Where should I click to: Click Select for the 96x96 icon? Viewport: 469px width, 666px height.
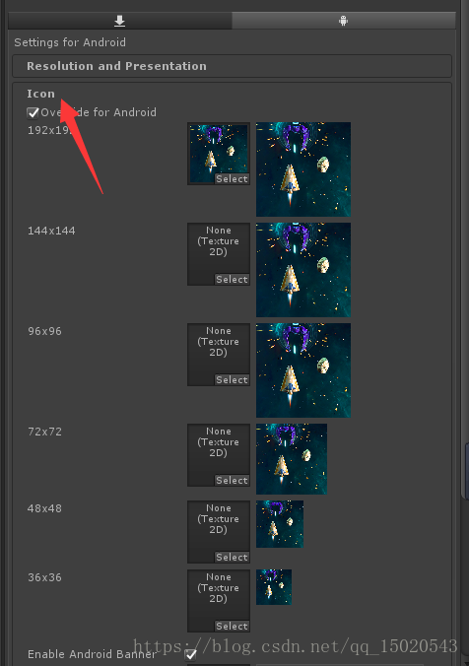[x=232, y=379]
